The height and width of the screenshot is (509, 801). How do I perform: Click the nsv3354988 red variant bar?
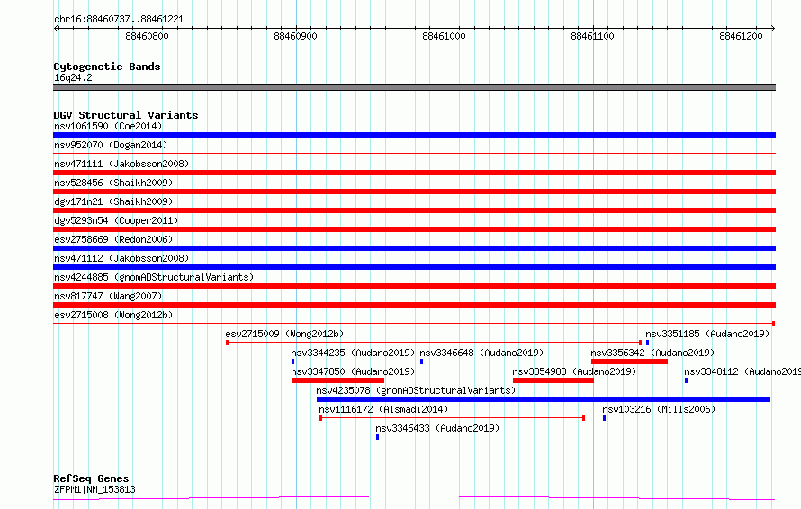tap(553, 380)
